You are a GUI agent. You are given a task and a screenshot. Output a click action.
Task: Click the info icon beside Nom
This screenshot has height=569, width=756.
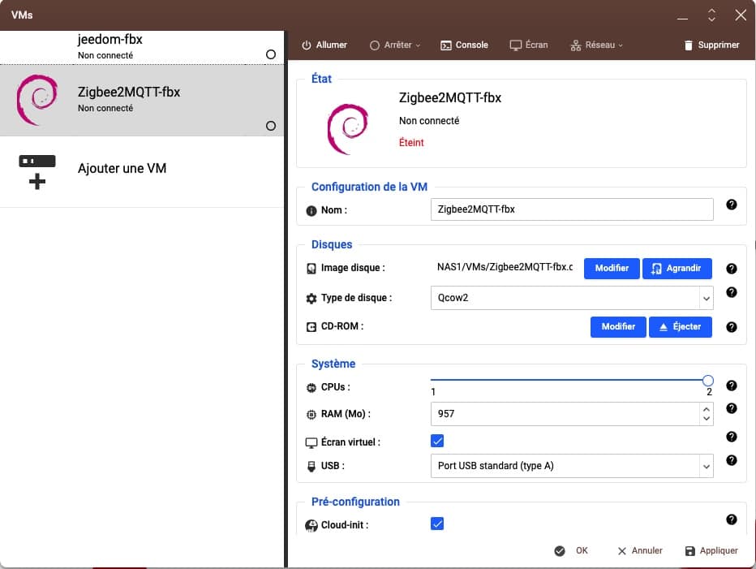(x=311, y=211)
